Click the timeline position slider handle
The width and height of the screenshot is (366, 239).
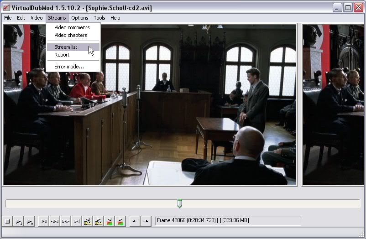tap(179, 203)
